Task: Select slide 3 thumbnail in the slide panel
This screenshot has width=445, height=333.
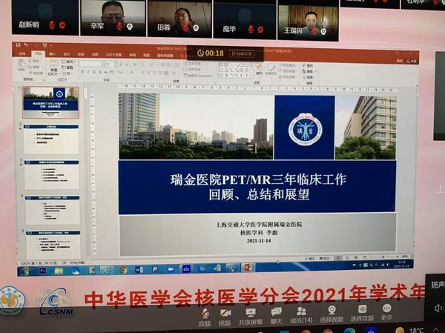Action: pyautogui.click(x=52, y=174)
